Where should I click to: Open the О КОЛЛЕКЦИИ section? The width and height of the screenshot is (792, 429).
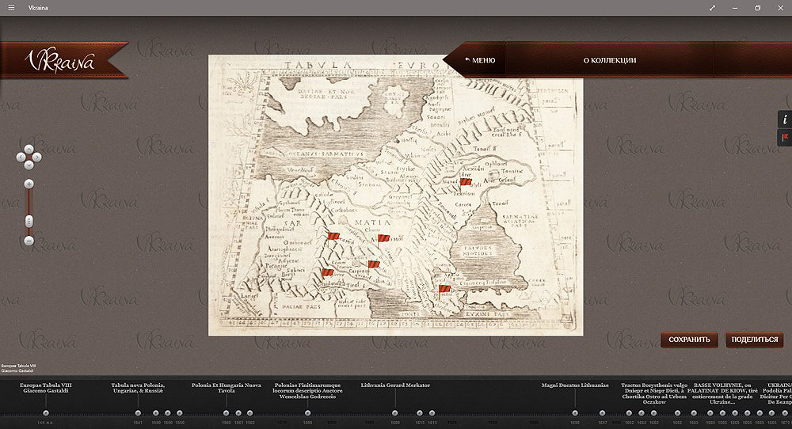coord(610,60)
